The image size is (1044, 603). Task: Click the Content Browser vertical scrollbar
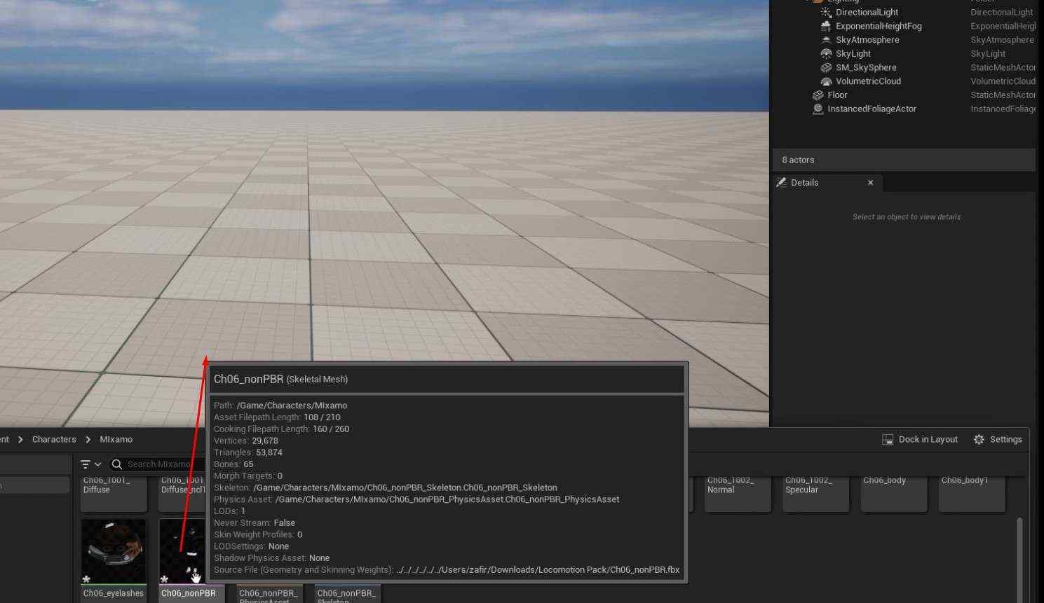(1019, 559)
